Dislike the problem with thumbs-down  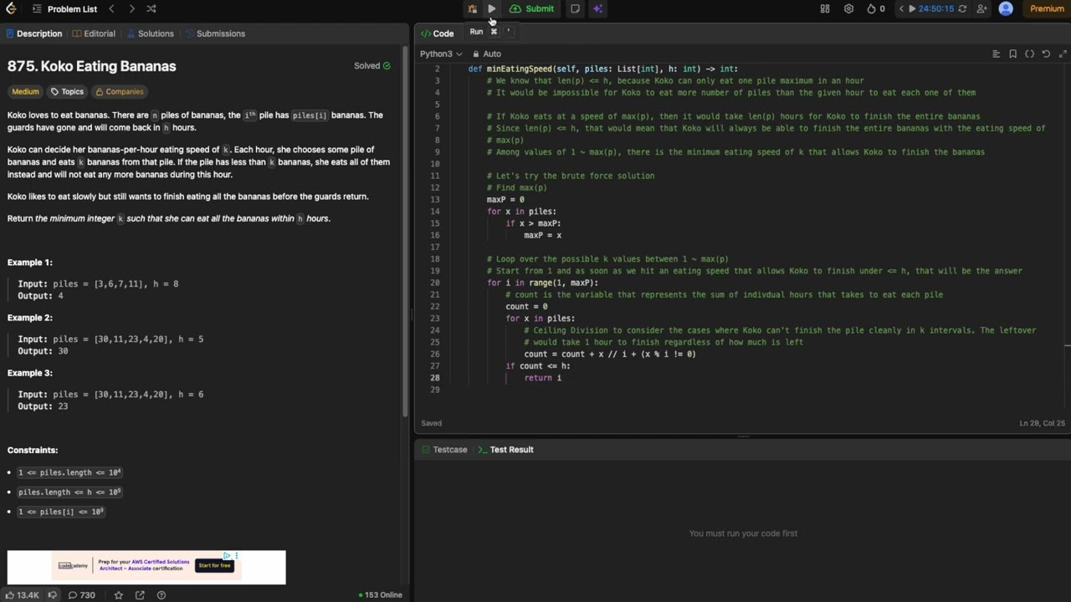(52, 594)
